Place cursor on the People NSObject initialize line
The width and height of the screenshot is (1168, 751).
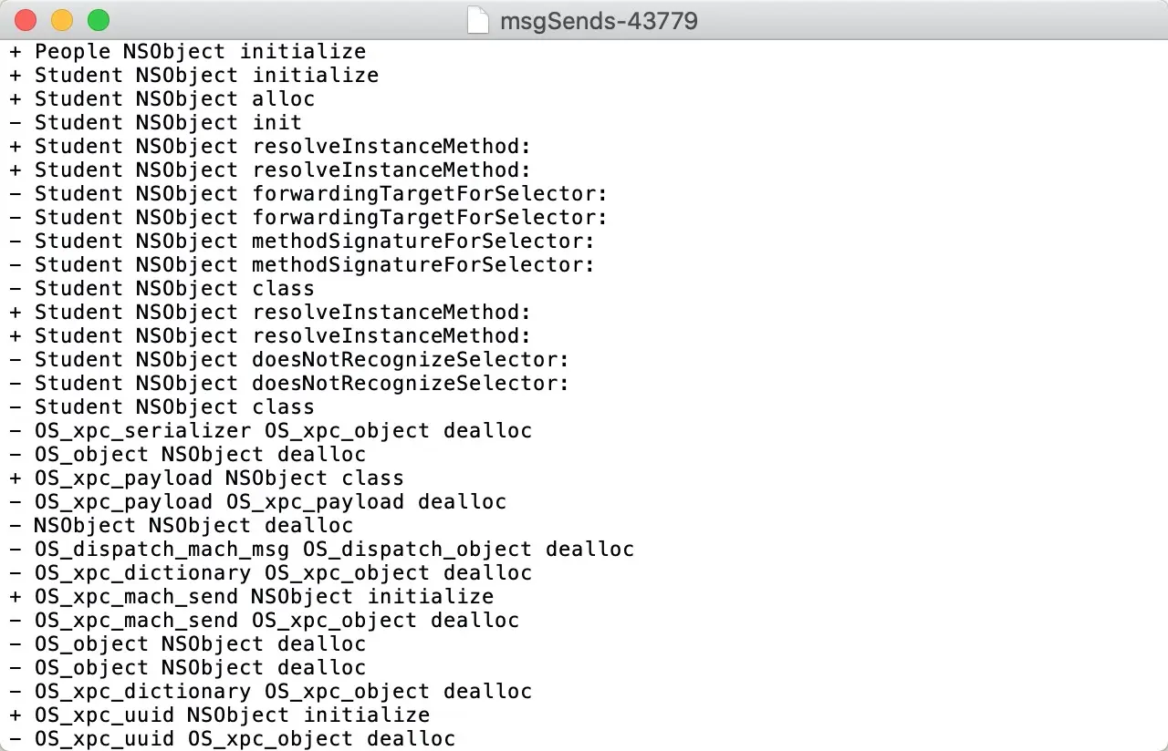(188, 52)
